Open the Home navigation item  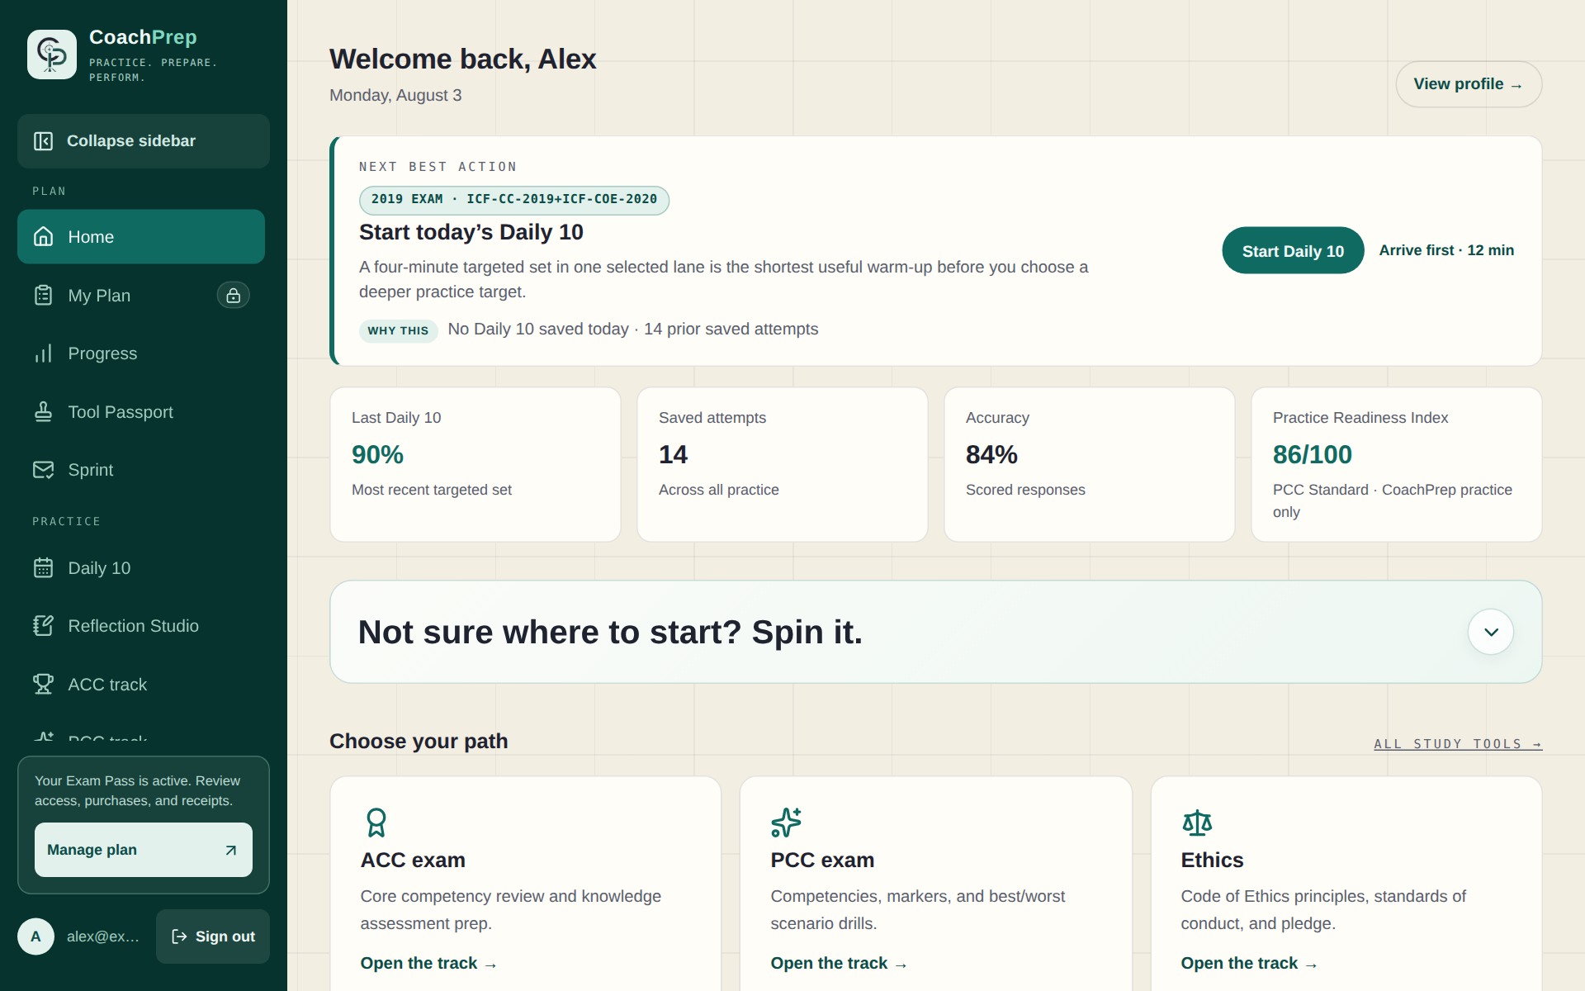[x=141, y=237]
